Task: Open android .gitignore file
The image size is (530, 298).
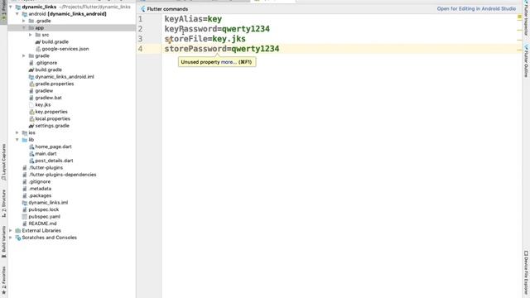Action: (46, 63)
